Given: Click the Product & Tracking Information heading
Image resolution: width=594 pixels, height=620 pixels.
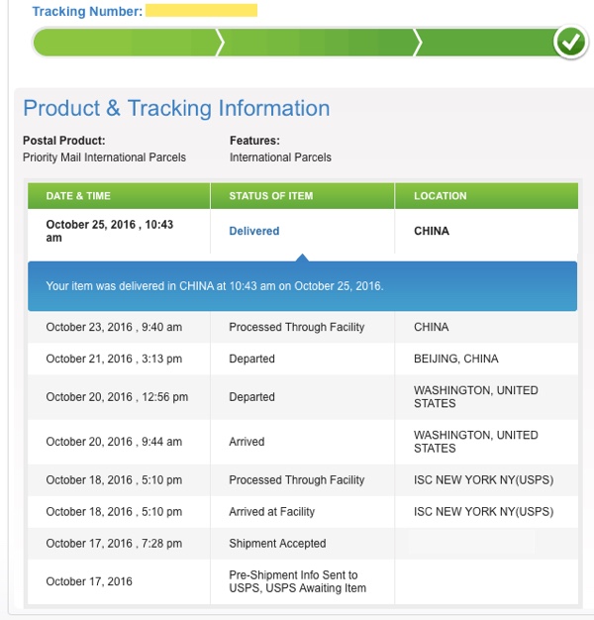Looking at the screenshot, I should click(x=176, y=109).
